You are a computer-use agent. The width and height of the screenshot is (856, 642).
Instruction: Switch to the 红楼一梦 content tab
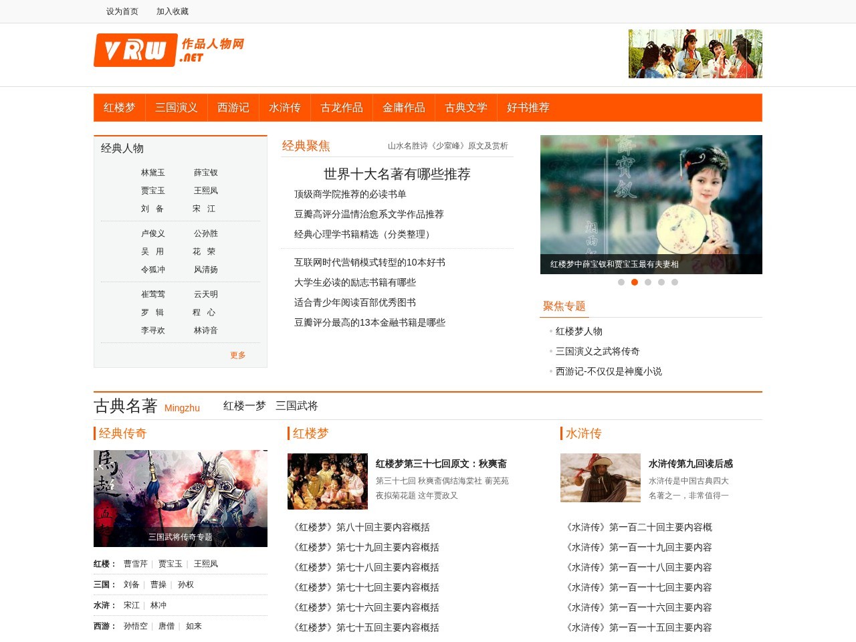[243, 406]
